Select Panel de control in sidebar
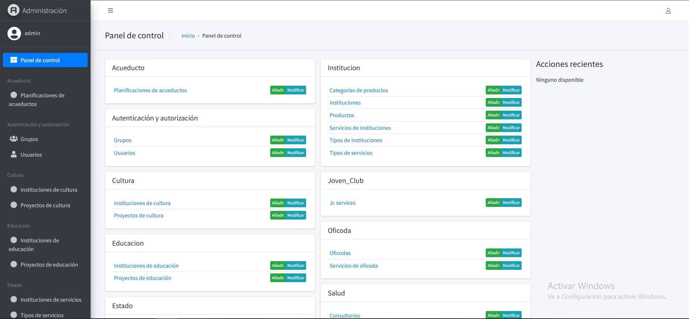The width and height of the screenshot is (689, 319). coord(45,60)
